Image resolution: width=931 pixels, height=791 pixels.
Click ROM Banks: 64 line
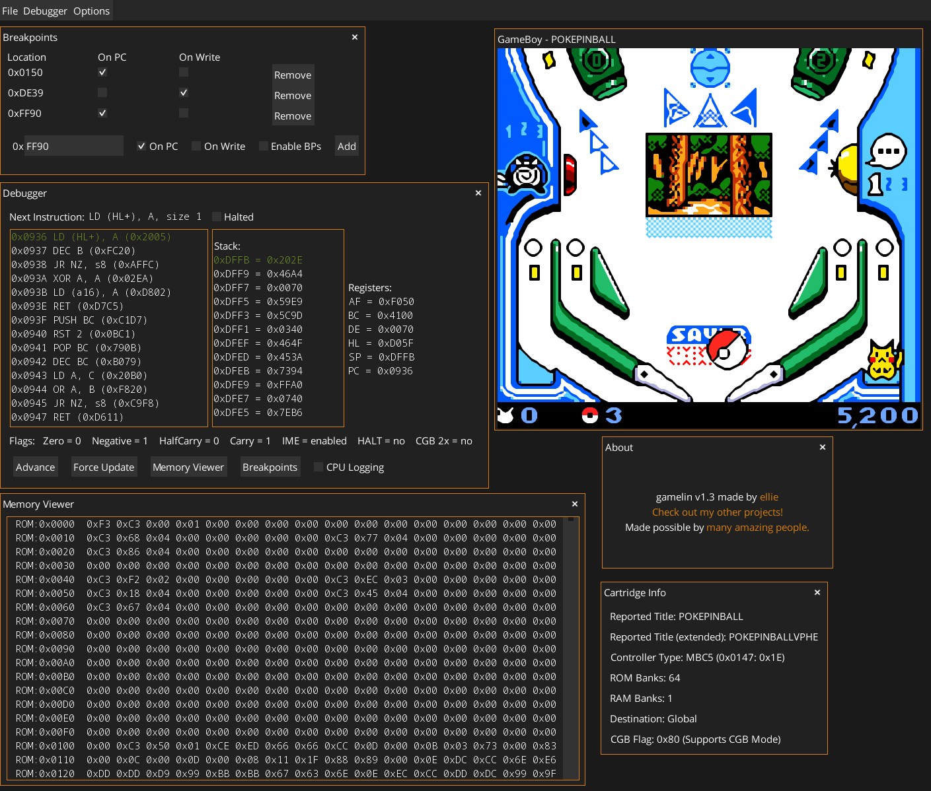point(645,677)
